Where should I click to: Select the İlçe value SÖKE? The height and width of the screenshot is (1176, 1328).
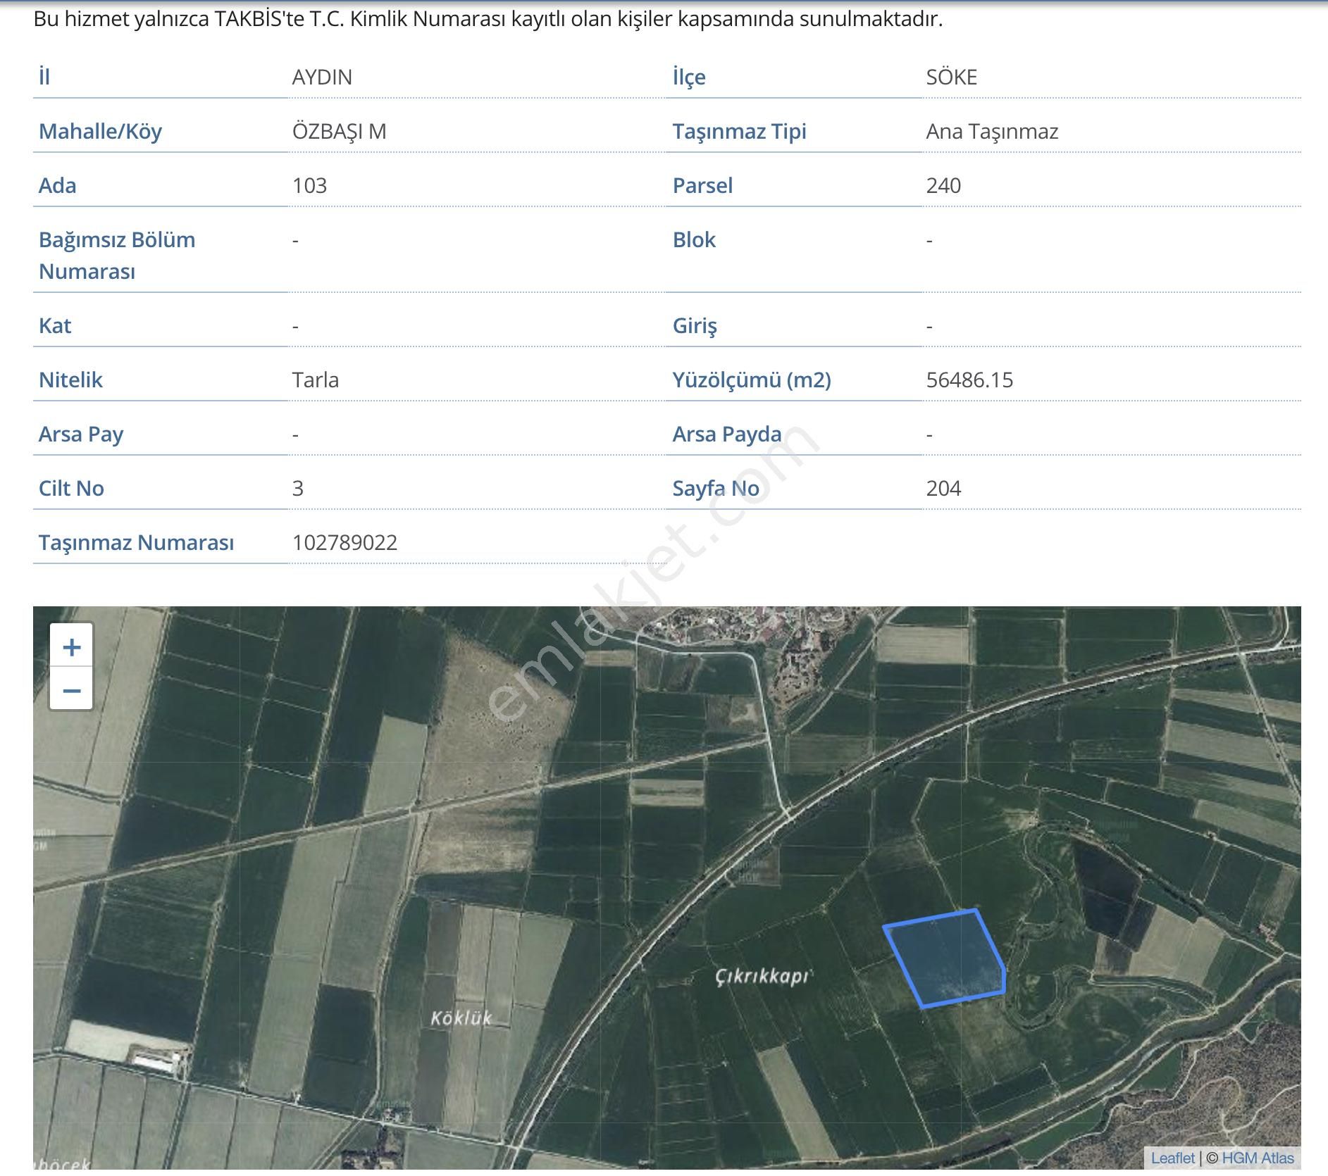point(951,77)
